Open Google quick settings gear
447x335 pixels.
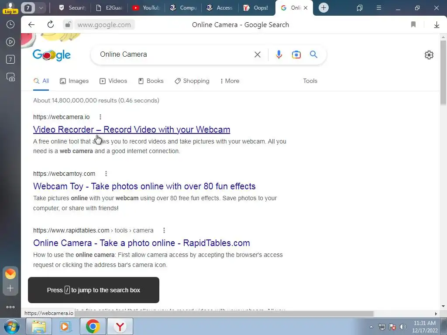click(429, 55)
